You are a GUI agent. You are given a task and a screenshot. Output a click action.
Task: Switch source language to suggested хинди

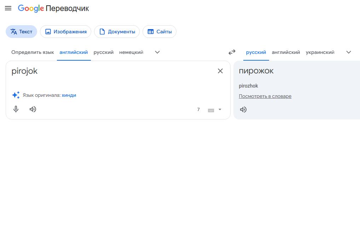69,95
